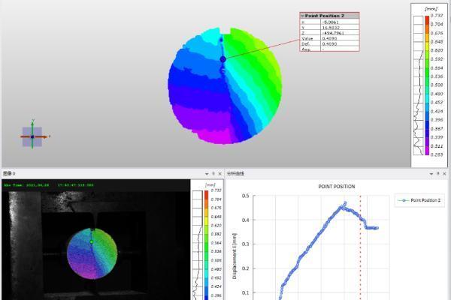Click the 0.620 label in the image panel legend

point(216,225)
